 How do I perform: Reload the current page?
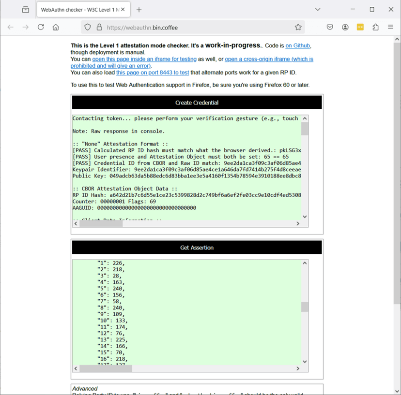(x=41, y=28)
